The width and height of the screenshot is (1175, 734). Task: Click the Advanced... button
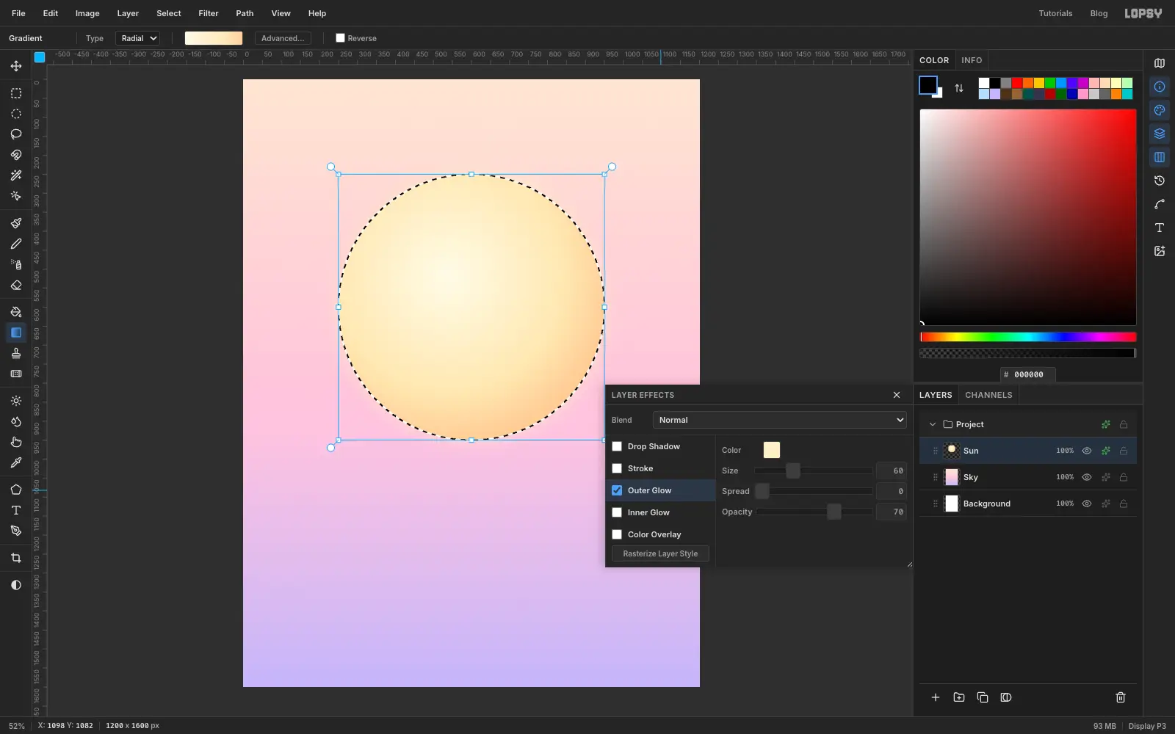pyautogui.click(x=283, y=38)
